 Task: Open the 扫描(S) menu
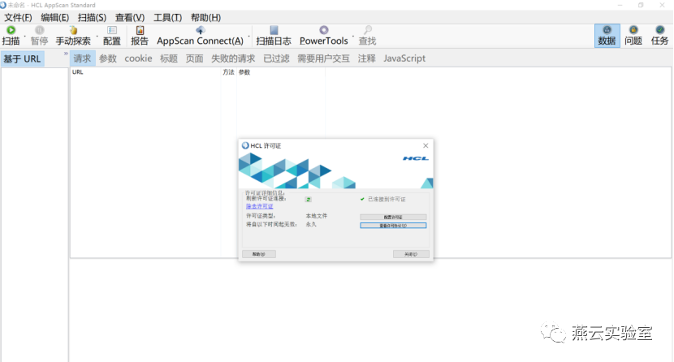[92, 18]
